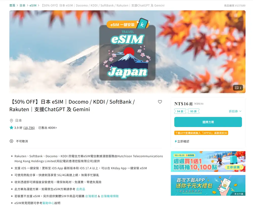Click the 不可取消 policy text
This screenshot has height=211, width=253.
click(22, 141)
